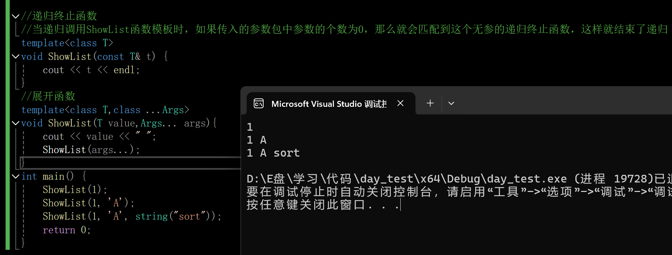Image resolution: width=672 pixels, height=255 pixels.
Task: Collapse the 递归终止函数 comment block
Action: click(x=15, y=16)
